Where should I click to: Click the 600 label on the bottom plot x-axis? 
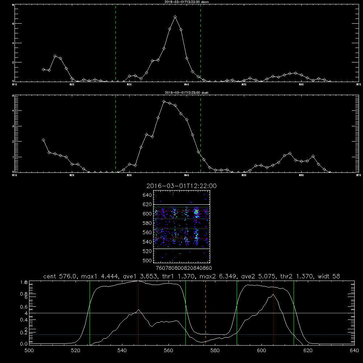coord(261,351)
